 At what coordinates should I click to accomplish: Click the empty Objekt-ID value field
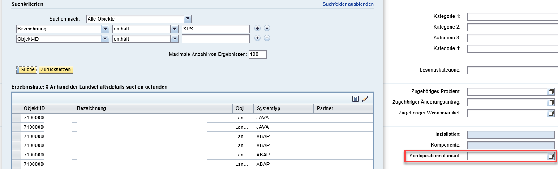215,39
